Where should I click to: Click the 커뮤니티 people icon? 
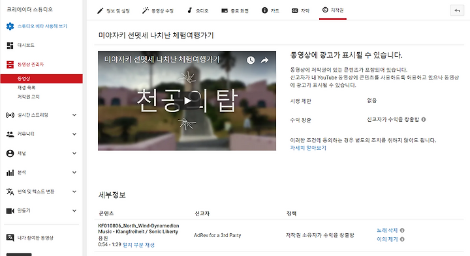[10, 134]
